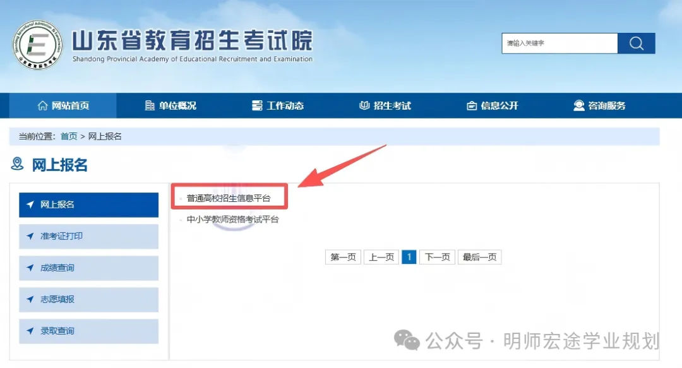Go to 最后一页 in pagination
The height and width of the screenshot is (368, 682).
[480, 257]
